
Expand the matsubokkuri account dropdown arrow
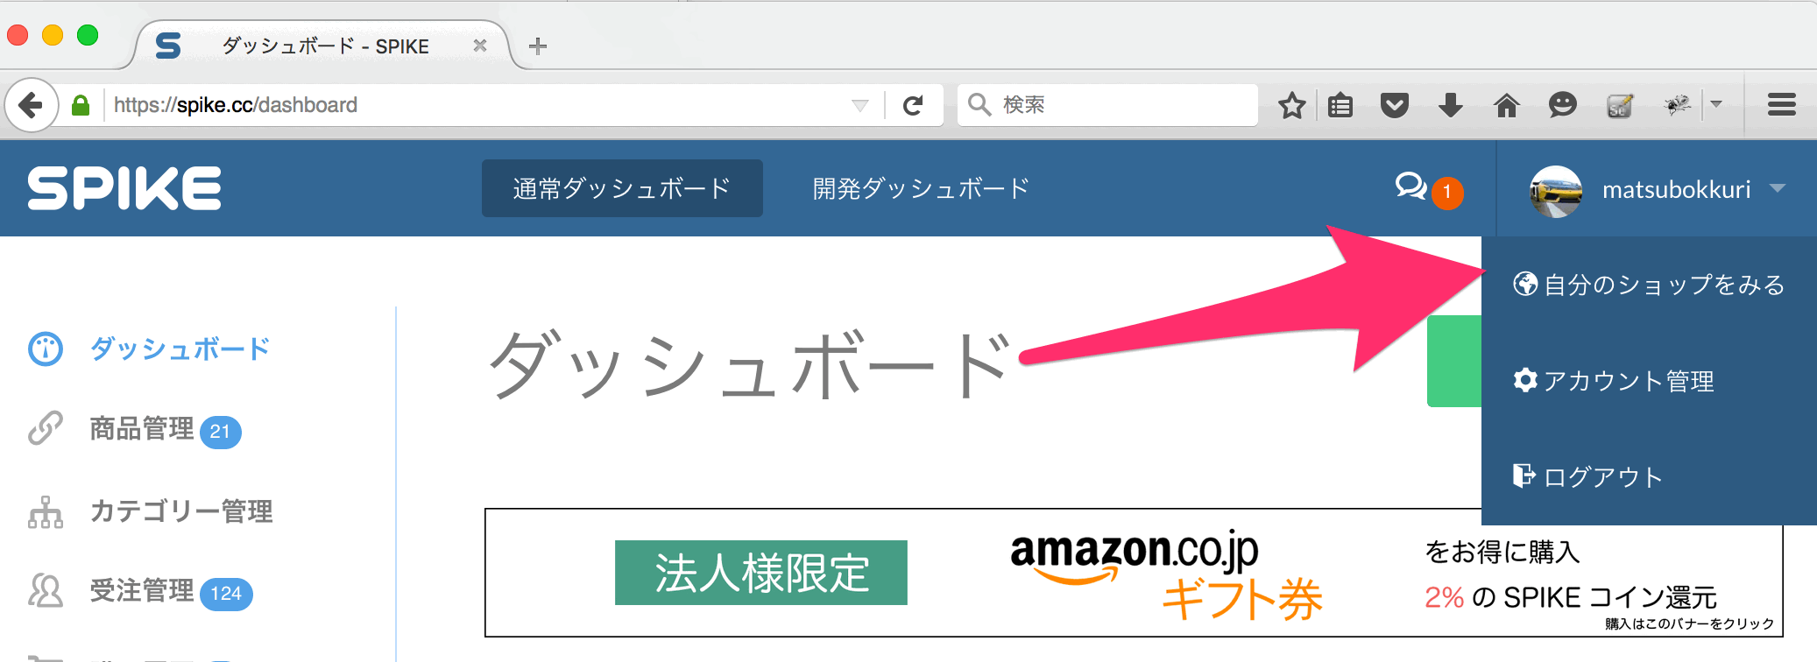[x=1778, y=188]
